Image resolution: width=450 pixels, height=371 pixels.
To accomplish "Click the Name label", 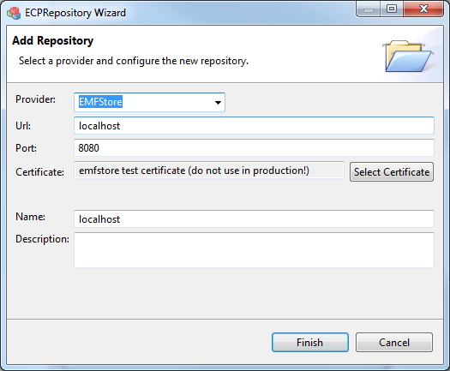I will point(30,216).
